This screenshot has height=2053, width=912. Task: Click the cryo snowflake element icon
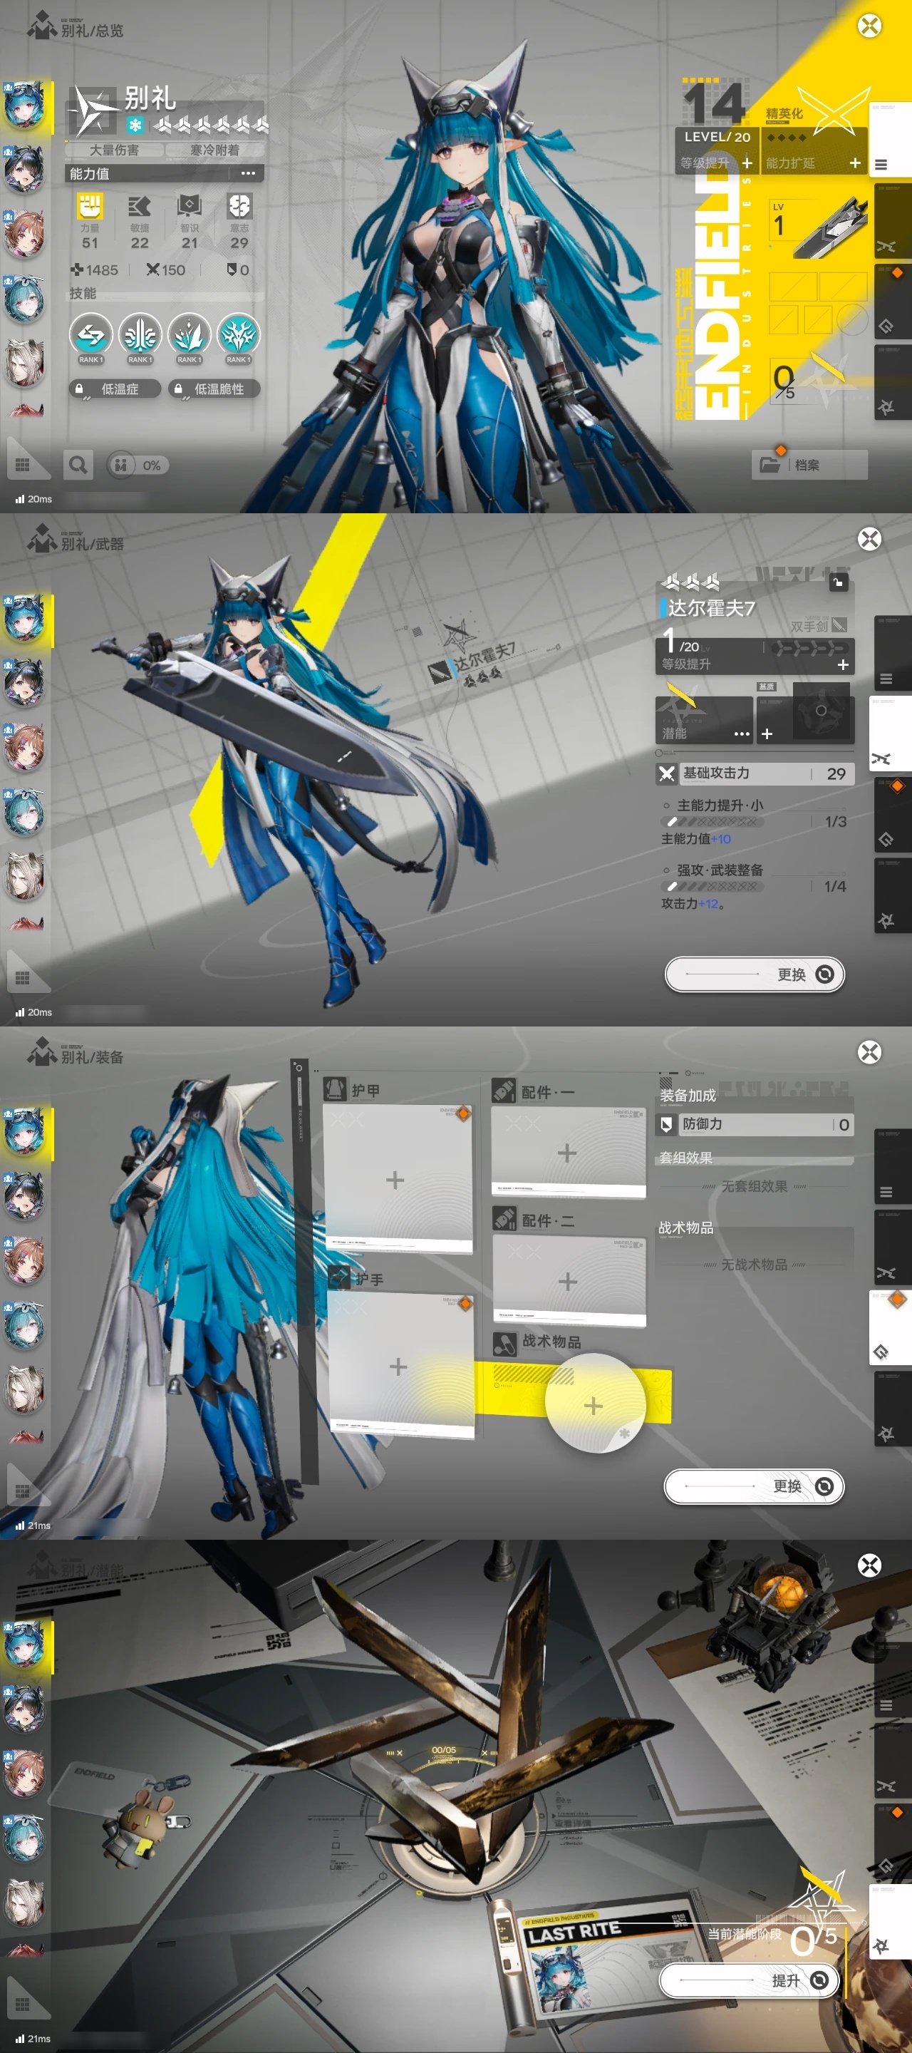click(135, 125)
